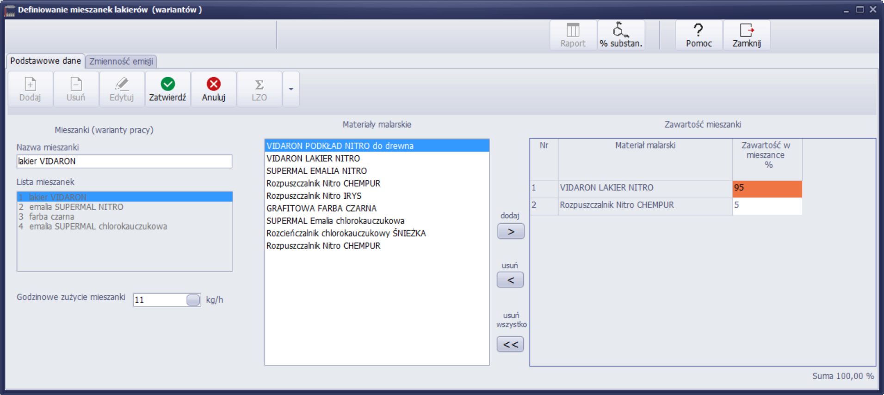Image resolution: width=884 pixels, height=395 pixels.
Task: Switch to Zmienność emisji tab
Action: click(121, 61)
